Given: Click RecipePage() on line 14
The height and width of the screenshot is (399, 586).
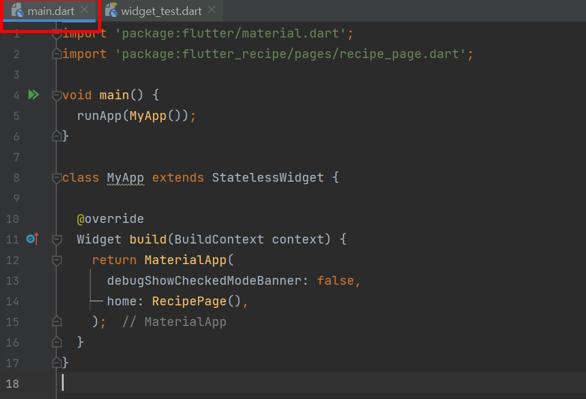Looking at the screenshot, I should click(197, 301).
